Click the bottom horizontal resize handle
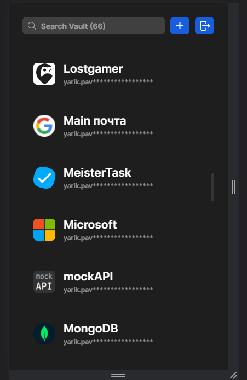The image size is (247, 380). point(118,376)
